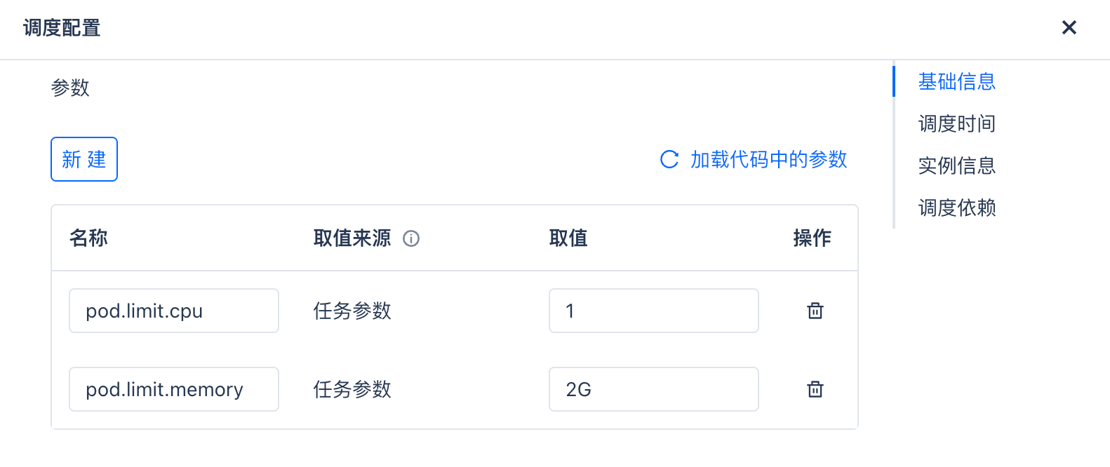Focus the pod.limit.cpu name field
This screenshot has height=467, width=1110.
point(173,311)
